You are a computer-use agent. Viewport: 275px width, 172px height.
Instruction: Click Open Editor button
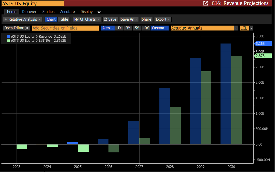tap(16, 28)
